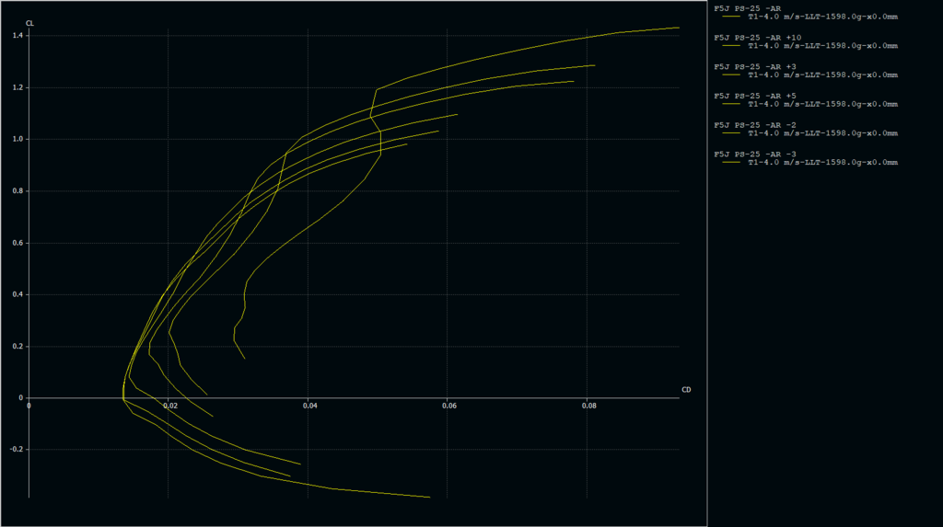Click the F5J PS-25 -AR +5 legend title
Screen dimensions: 943x527
(x=754, y=97)
